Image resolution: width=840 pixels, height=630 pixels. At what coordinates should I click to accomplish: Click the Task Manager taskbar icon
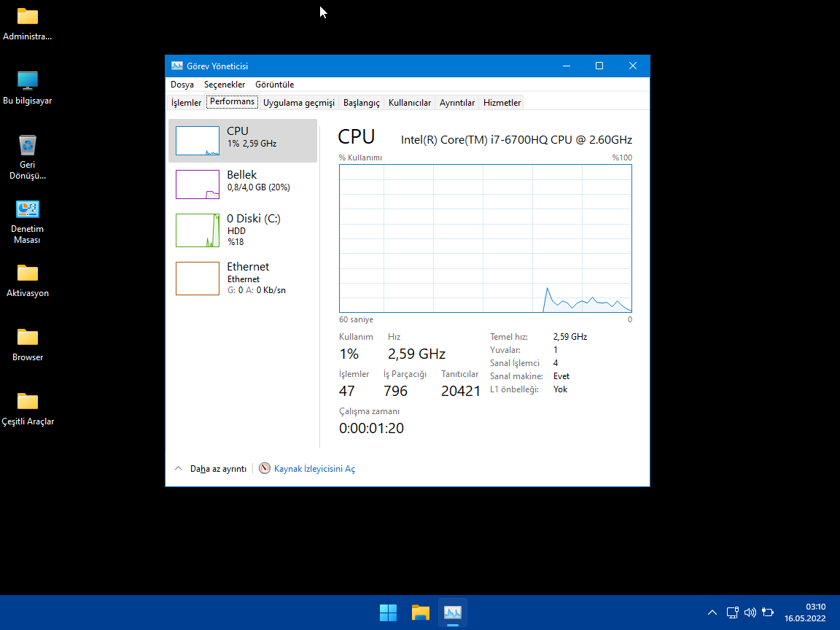[x=453, y=612]
